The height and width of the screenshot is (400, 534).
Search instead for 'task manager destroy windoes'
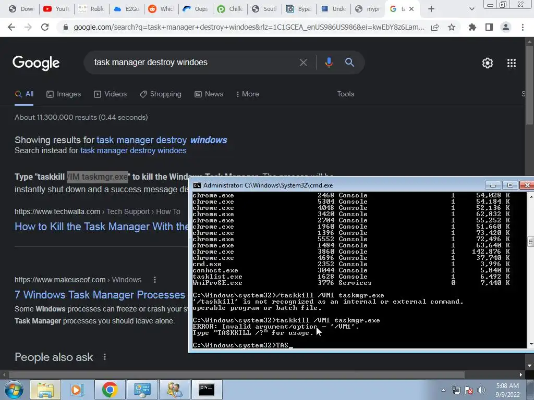pos(133,151)
